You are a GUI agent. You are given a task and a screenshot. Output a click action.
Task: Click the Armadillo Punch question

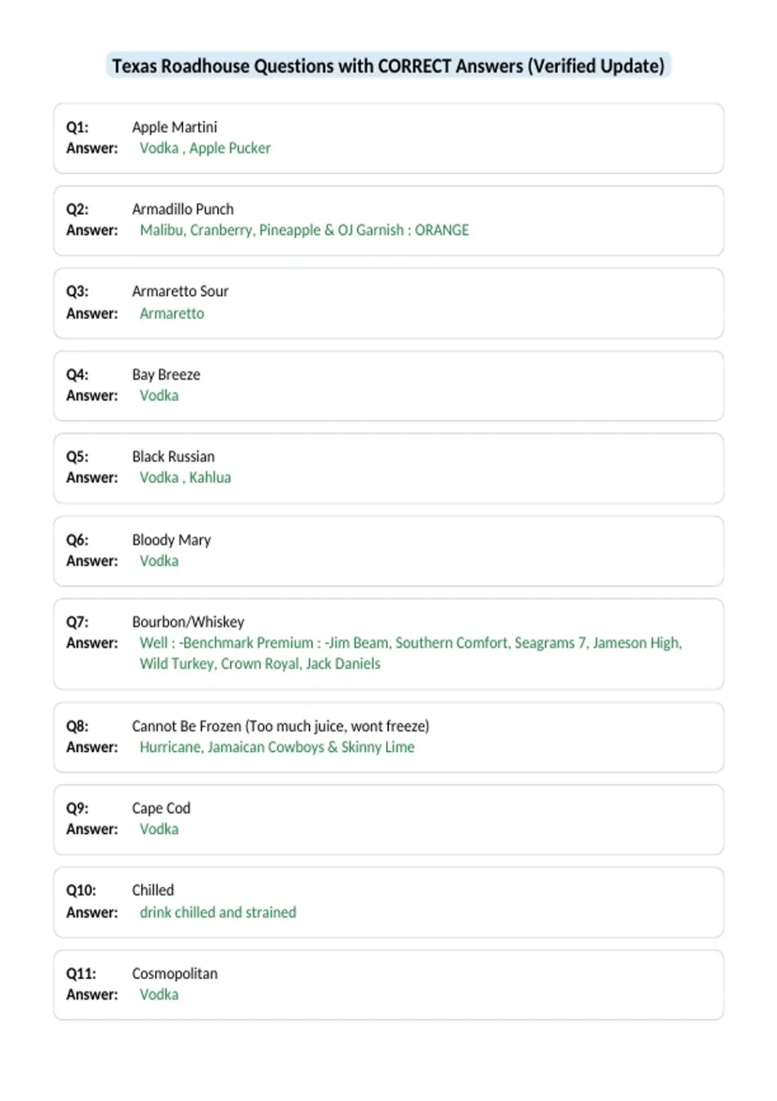click(183, 209)
